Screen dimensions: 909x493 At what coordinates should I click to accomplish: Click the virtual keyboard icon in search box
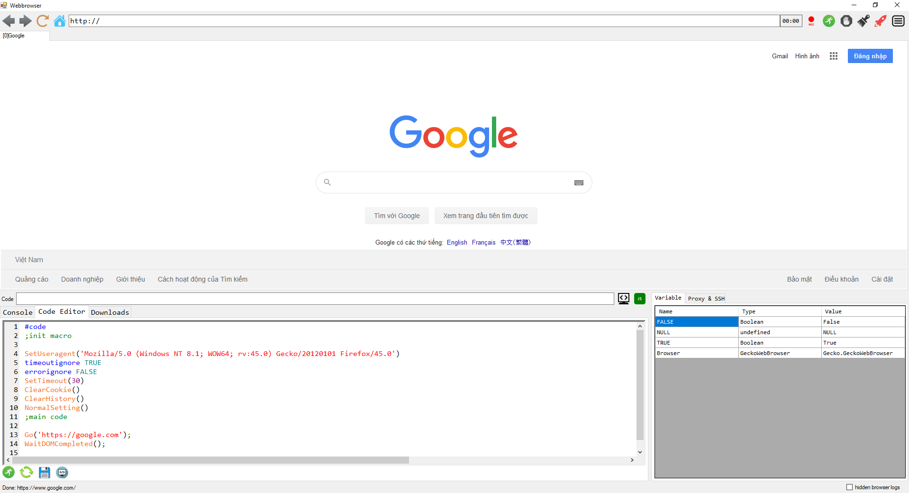[x=579, y=183]
